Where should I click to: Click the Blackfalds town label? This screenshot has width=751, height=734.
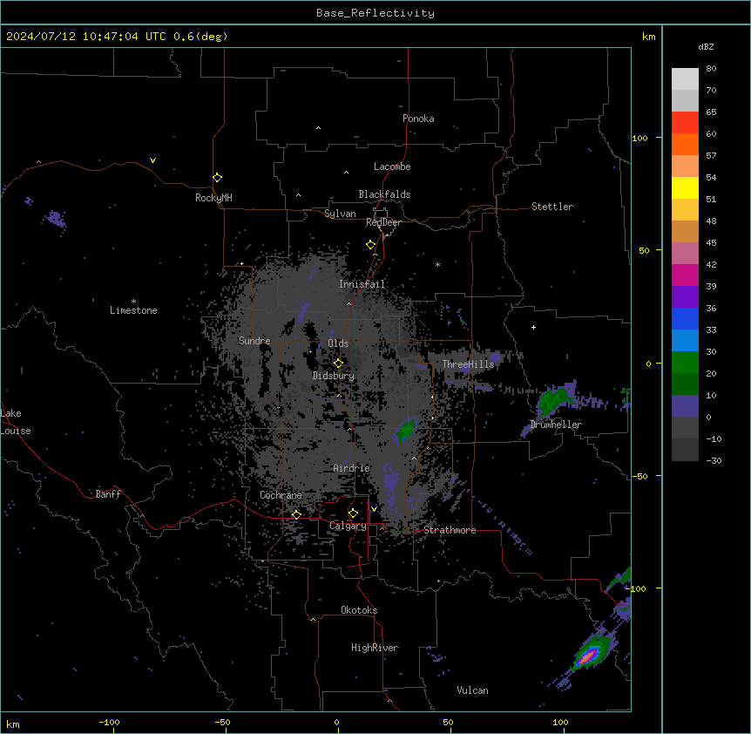(384, 194)
